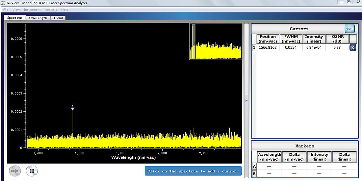Image resolution: width=362 pixels, height=181 pixels.
Task: Expand the Analysis menu
Action: click(x=51, y=10)
